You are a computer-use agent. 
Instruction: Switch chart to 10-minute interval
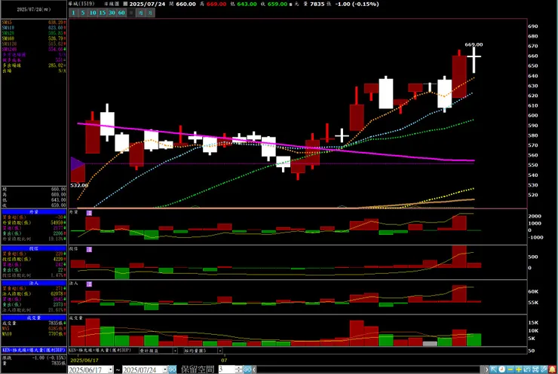point(93,13)
